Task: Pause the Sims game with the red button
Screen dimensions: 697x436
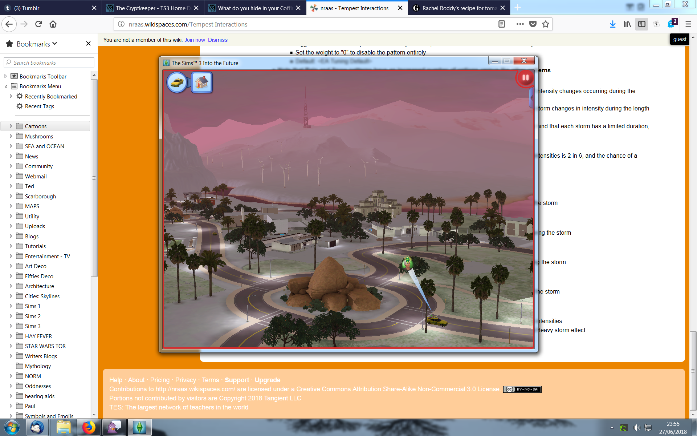Action: point(525,78)
